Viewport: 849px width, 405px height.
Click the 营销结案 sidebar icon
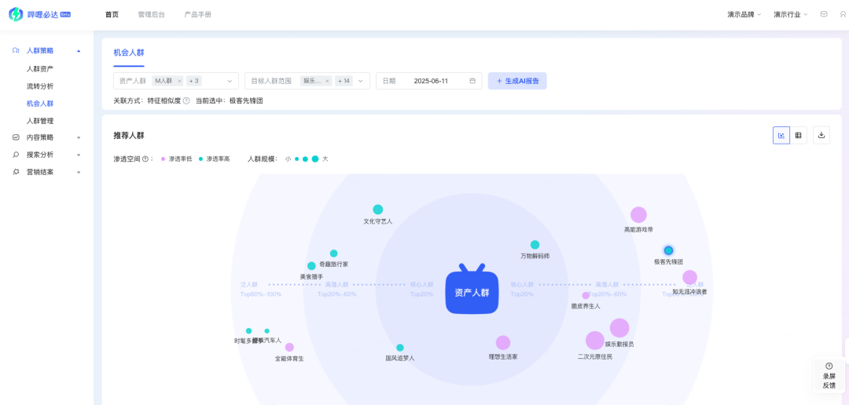16,172
